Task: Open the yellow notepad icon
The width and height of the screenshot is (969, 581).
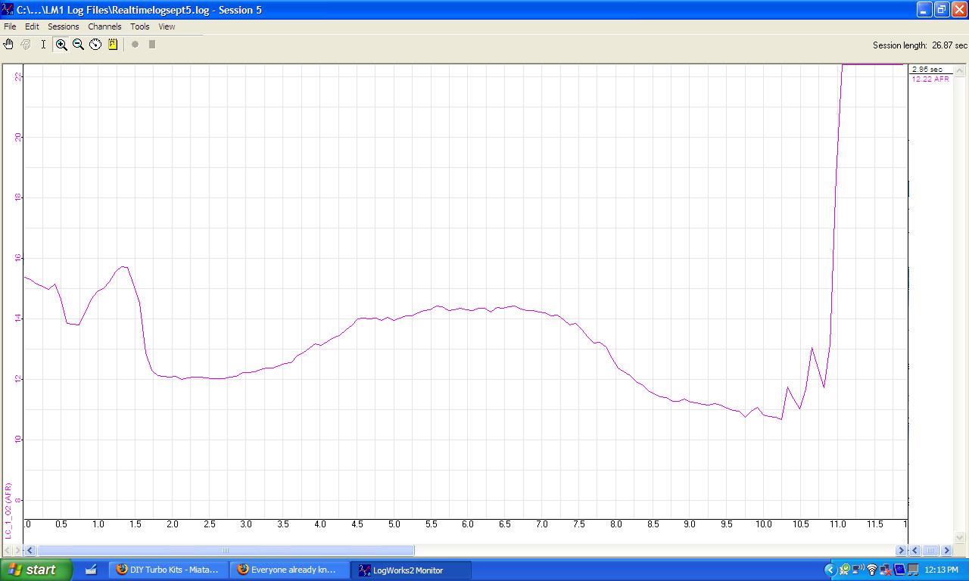Action: click(x=113, y=45)
